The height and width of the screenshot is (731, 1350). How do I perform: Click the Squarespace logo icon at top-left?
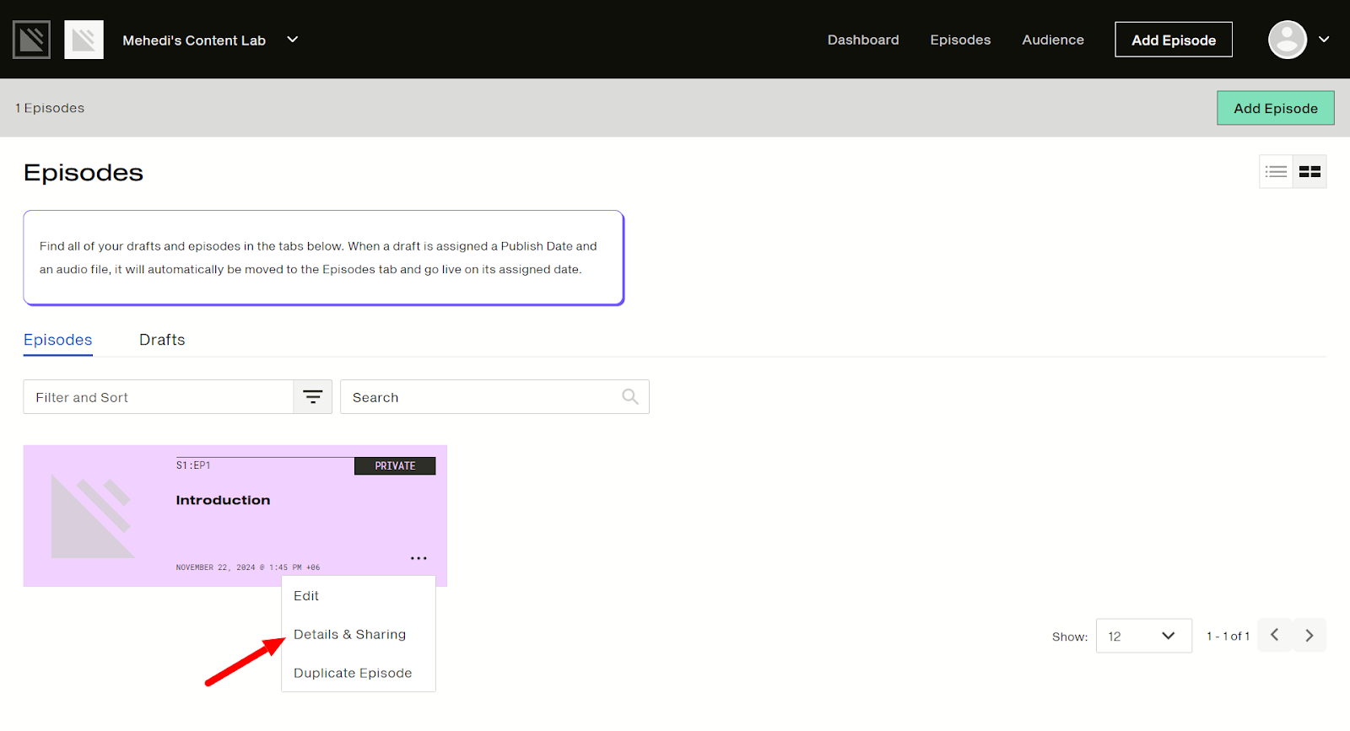click(31, 40)
